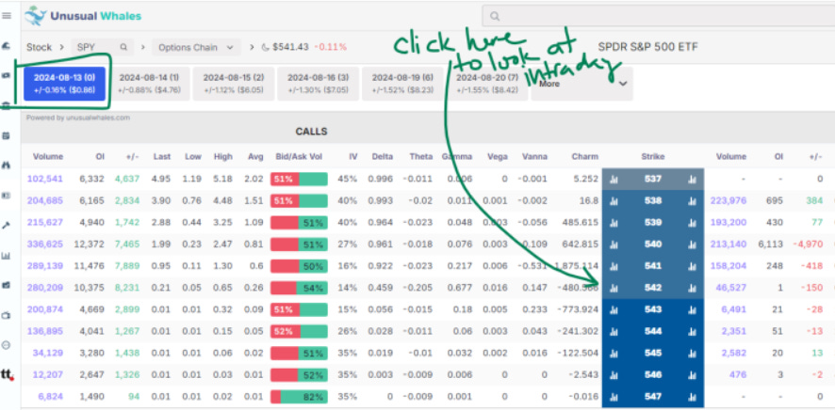The width and height of the screenshot is (835, 410).
Task: Click the $541.43 price text
Action: pos(290,47)
